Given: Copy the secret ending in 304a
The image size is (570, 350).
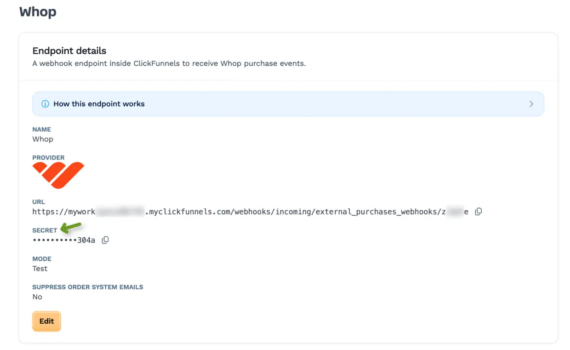Looking at the screenshot, I should tap(105, 240).
